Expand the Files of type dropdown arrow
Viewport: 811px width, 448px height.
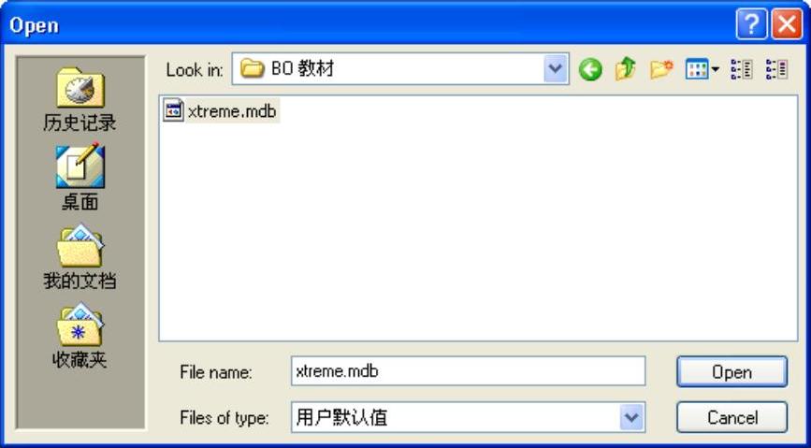[x=631, y=417]
